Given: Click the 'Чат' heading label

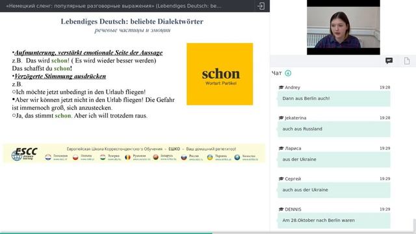Looking at the screenshot, I should click(276, 73).
